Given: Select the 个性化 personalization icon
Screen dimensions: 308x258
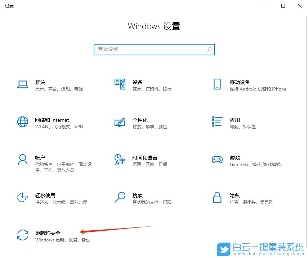Looking at the screenshot, I should pos(120,122).
